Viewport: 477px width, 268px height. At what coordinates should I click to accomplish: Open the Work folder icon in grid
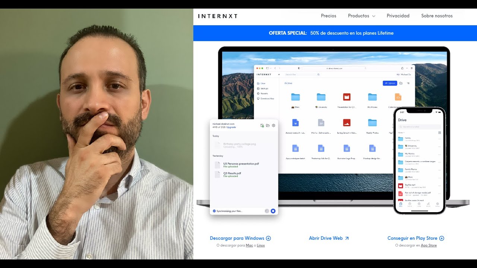point(296,97)
